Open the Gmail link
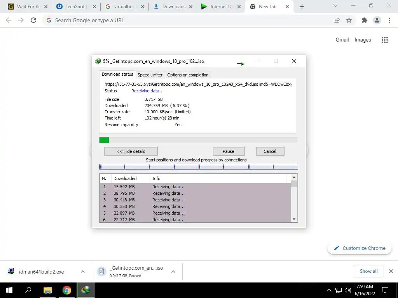 coord(342,40)
